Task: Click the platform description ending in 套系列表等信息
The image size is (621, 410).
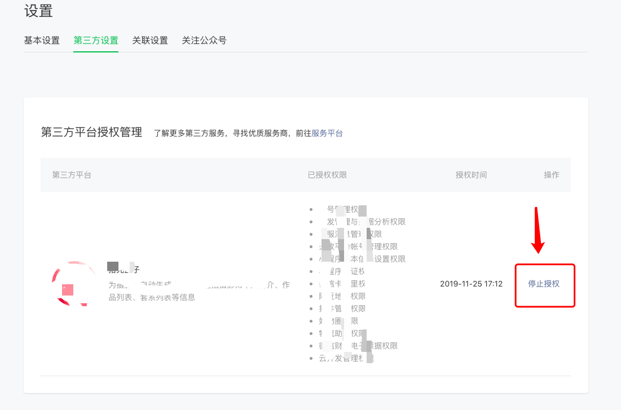Action: (x=152, y=297)
